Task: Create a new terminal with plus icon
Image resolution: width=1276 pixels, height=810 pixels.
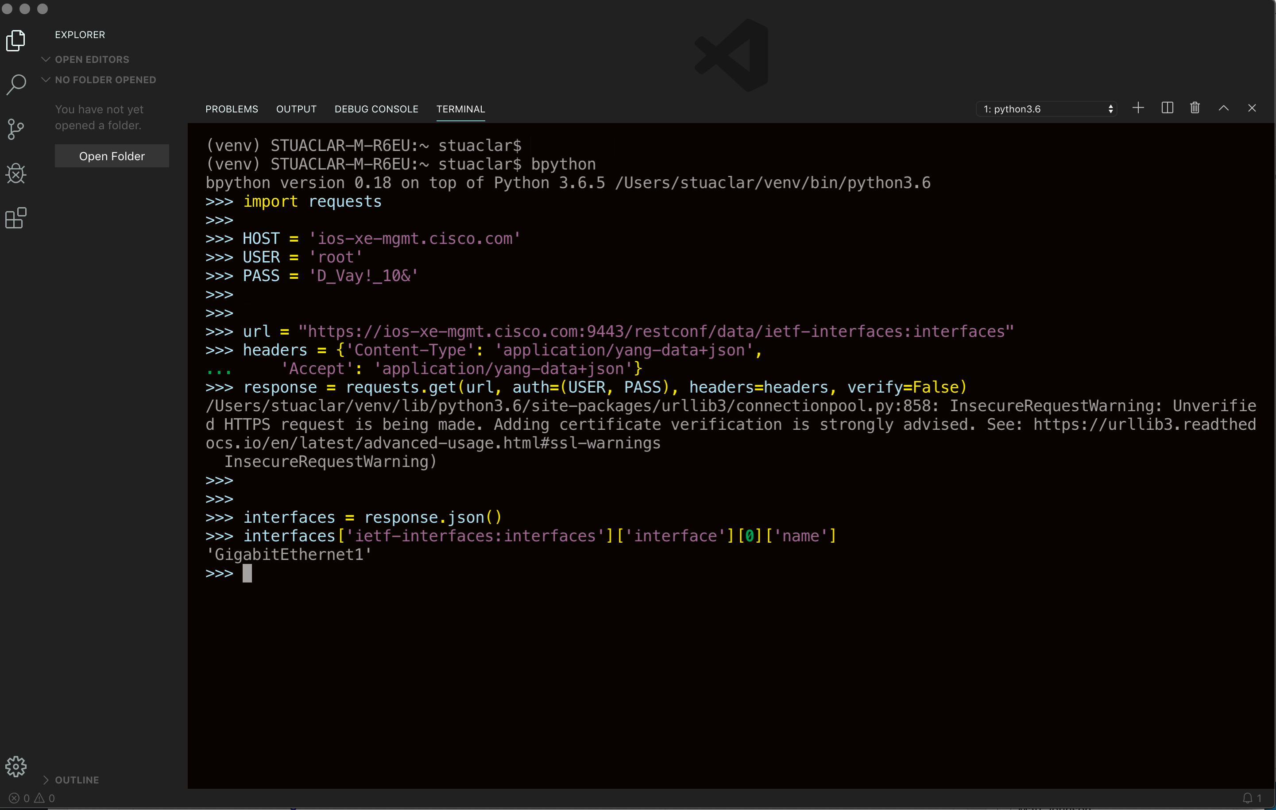Action: (x=1138, y=108)
